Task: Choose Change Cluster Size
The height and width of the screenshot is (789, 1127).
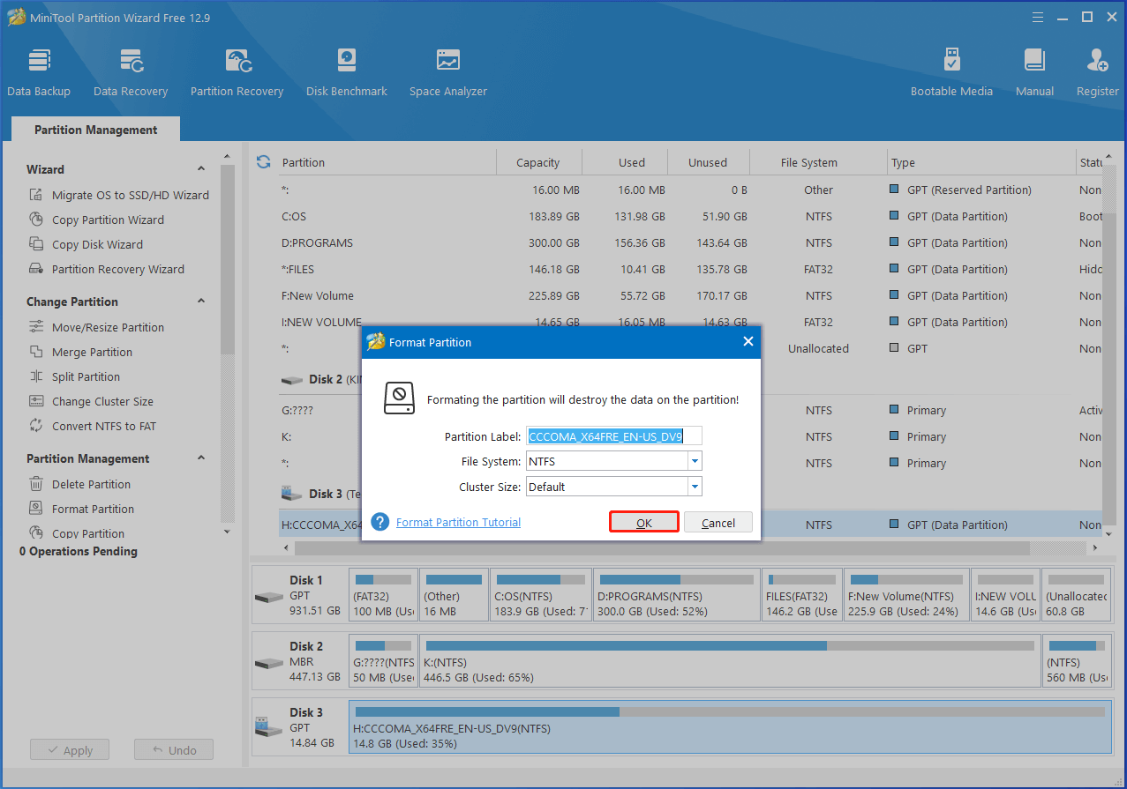Action: coord(92,401)
